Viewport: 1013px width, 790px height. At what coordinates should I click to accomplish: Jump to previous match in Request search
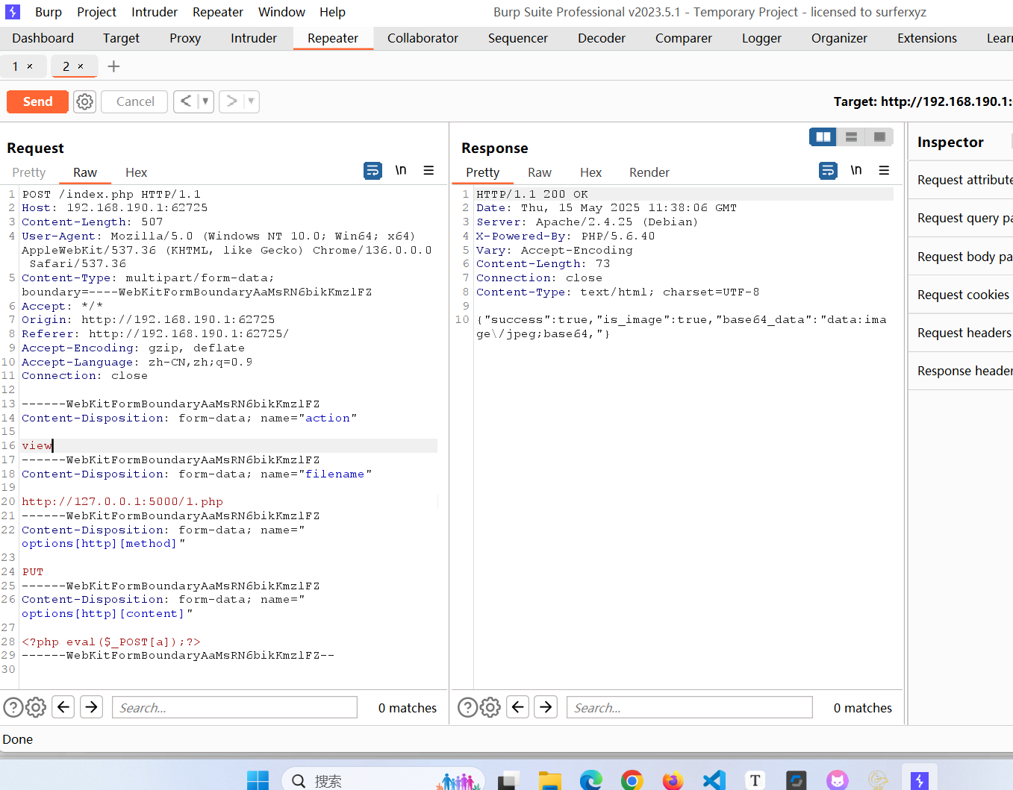pos(64,706)
